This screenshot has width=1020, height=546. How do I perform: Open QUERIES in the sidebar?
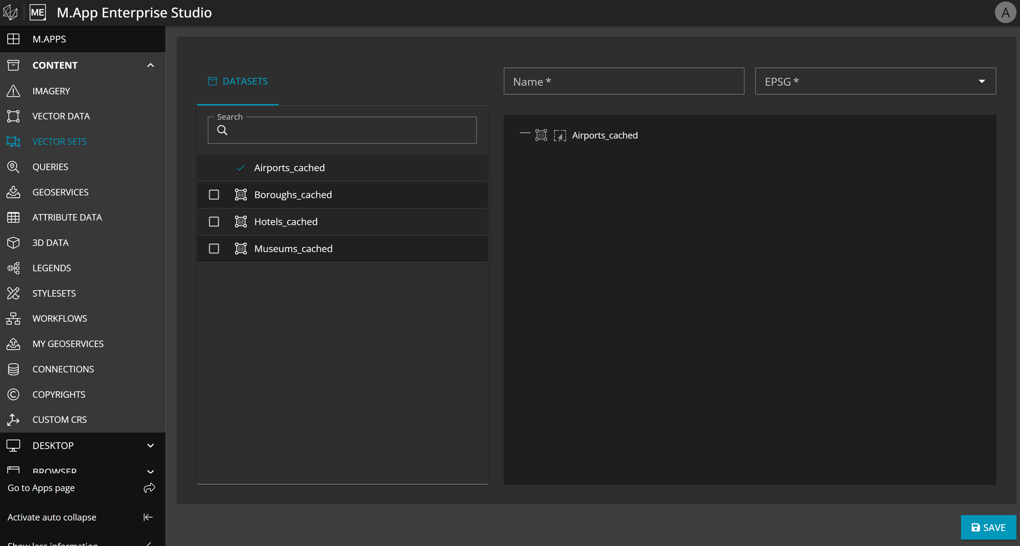point(50,167)
